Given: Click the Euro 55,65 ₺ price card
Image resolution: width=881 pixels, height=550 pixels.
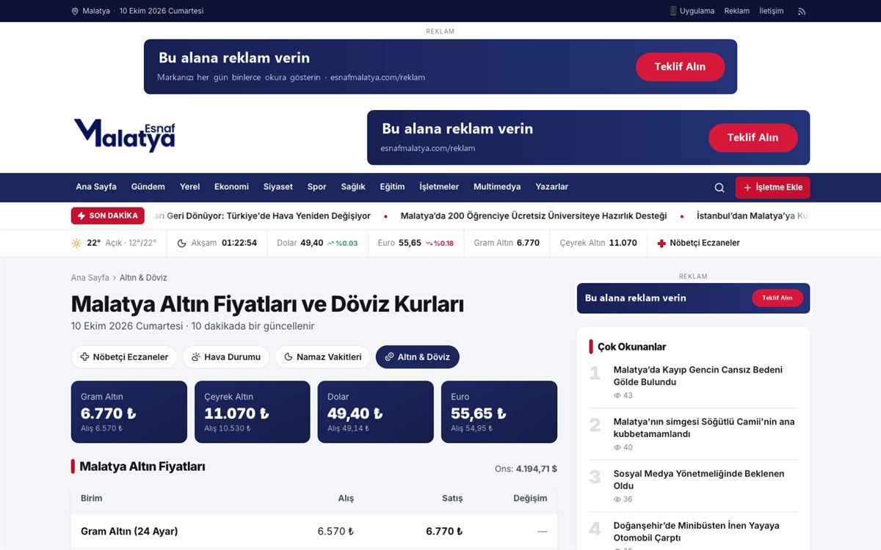Looking at the screenshot, I should (499, 412).
